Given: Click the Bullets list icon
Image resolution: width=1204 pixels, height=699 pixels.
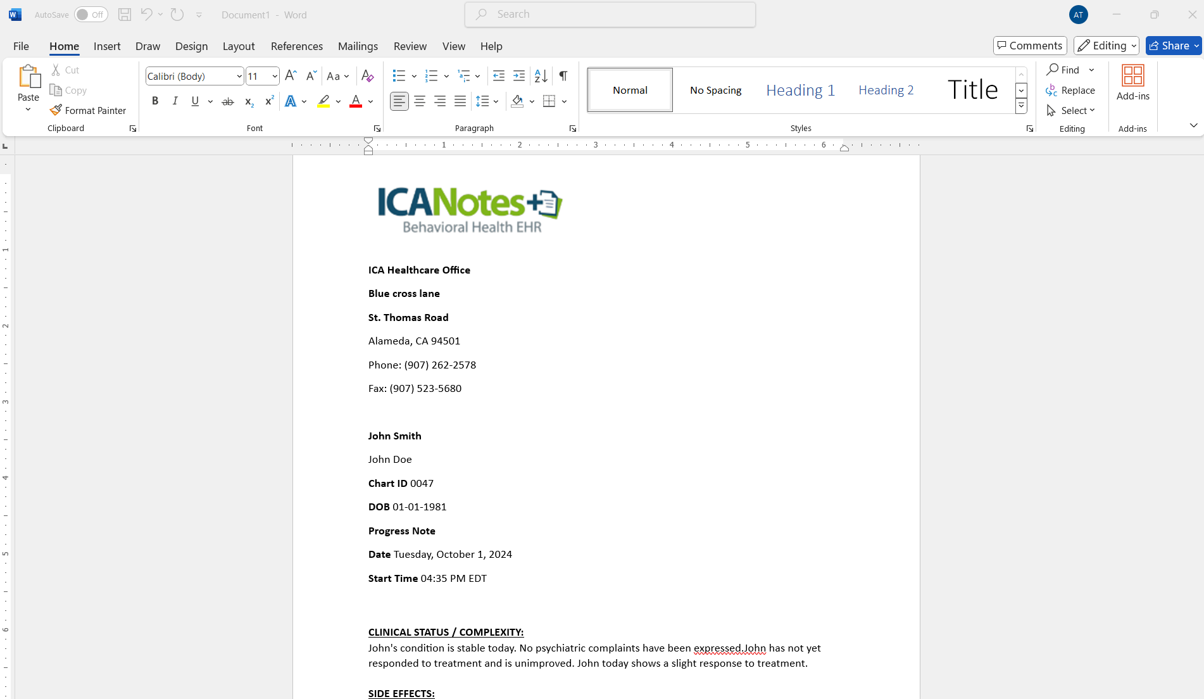Looking at the screenshot, I should (x=399, y=76).
